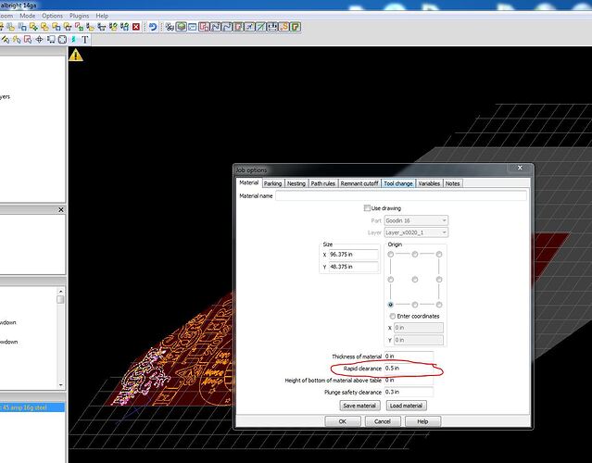Image resolution: width=592 pixels, height=463 pixels.
Task: Open the Plugins menu
Action: (79, 16)
